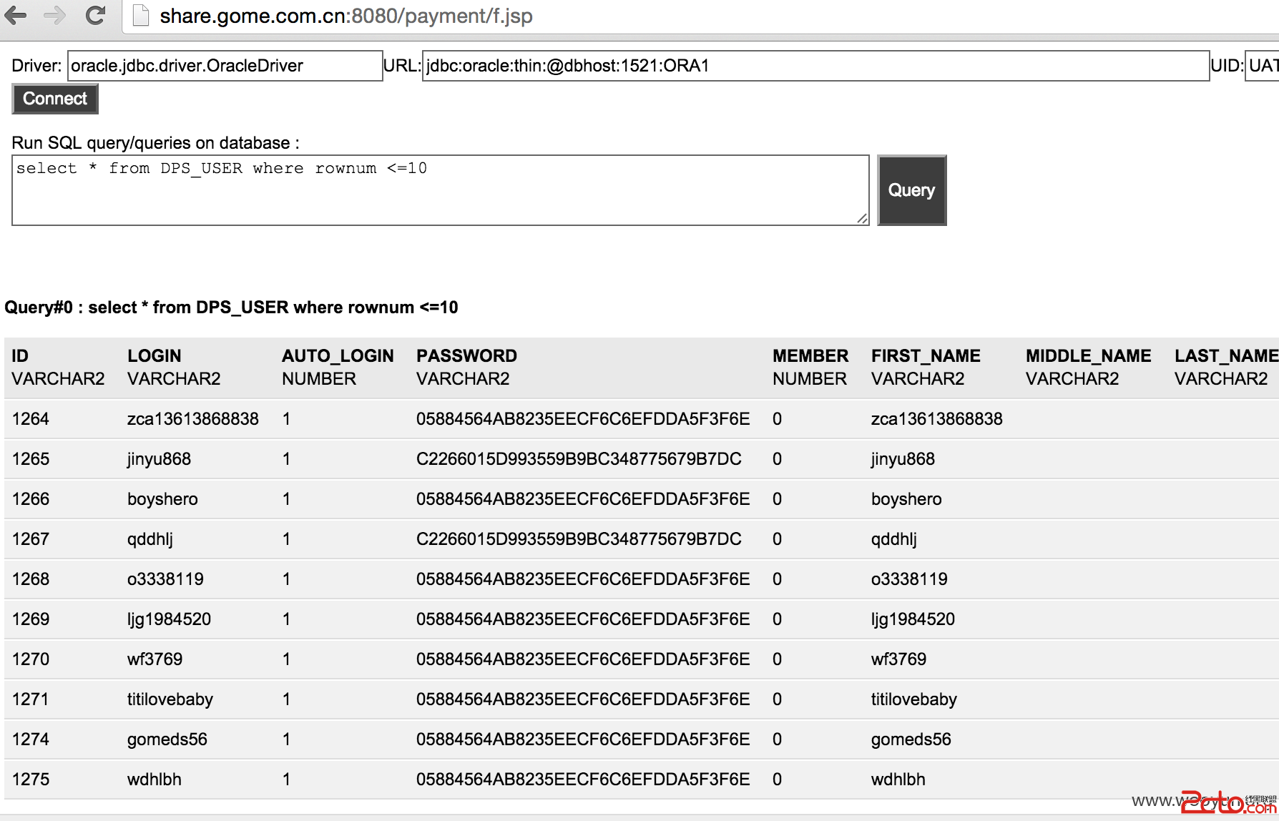Click ID cell 1274
The image size is (1279, 821).
click(31, 739)
